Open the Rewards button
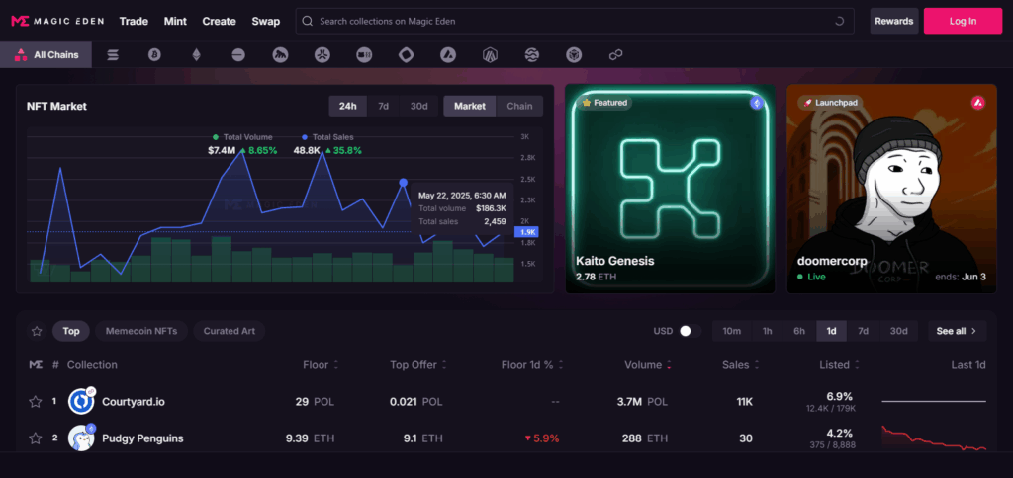 tap(894, 21)
